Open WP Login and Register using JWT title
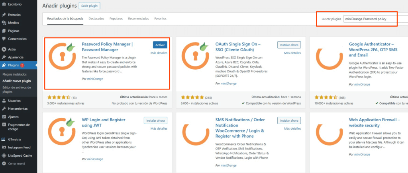 (104, 122)
